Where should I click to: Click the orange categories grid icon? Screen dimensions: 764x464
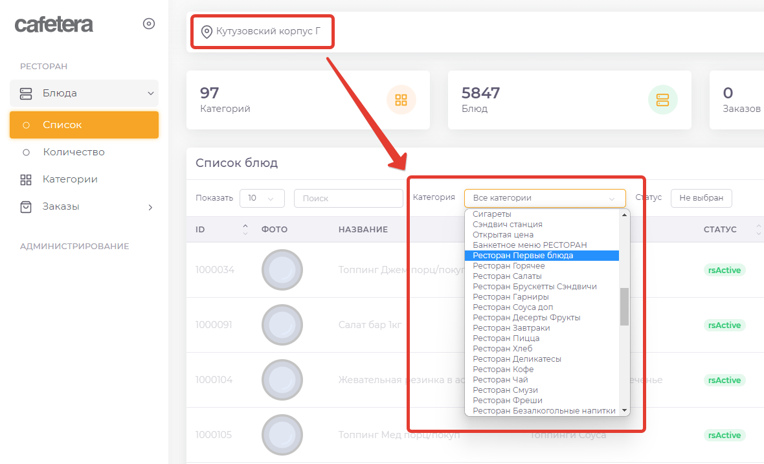(401, 100)
